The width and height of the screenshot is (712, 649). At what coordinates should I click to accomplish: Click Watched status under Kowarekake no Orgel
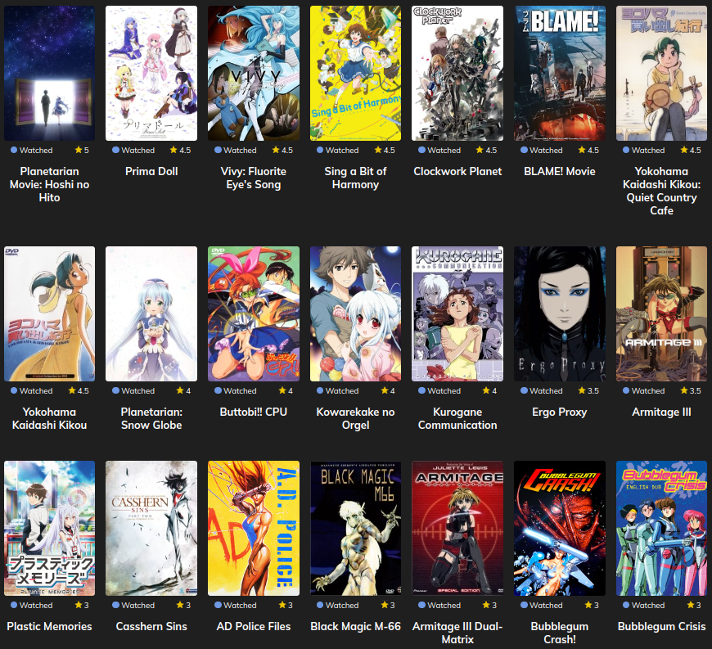click(x=337, y=390)
